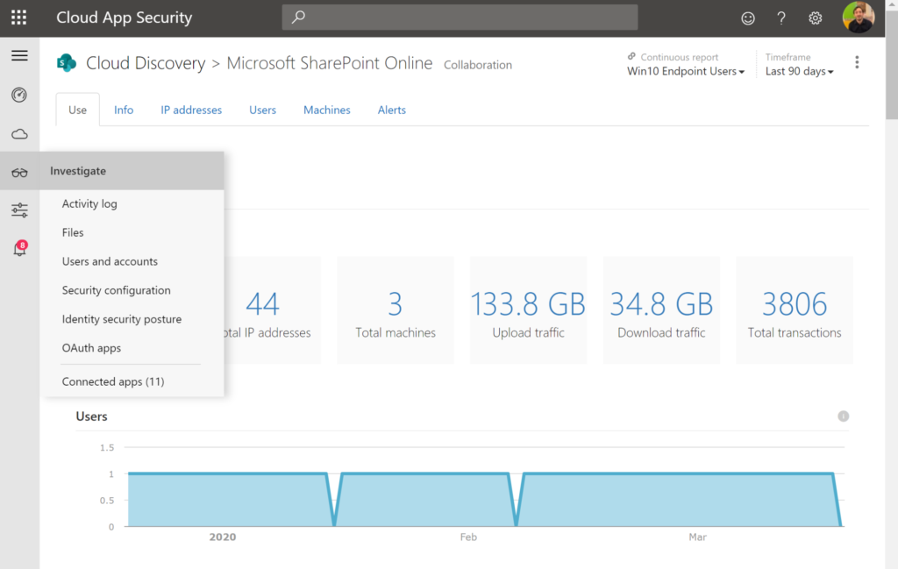Click inside the top search field
898x569 pixels.
point(460,18)
